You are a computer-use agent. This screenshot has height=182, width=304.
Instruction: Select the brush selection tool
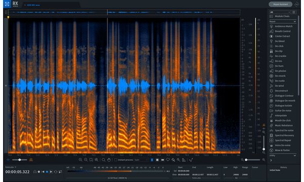tap(173, 160)
